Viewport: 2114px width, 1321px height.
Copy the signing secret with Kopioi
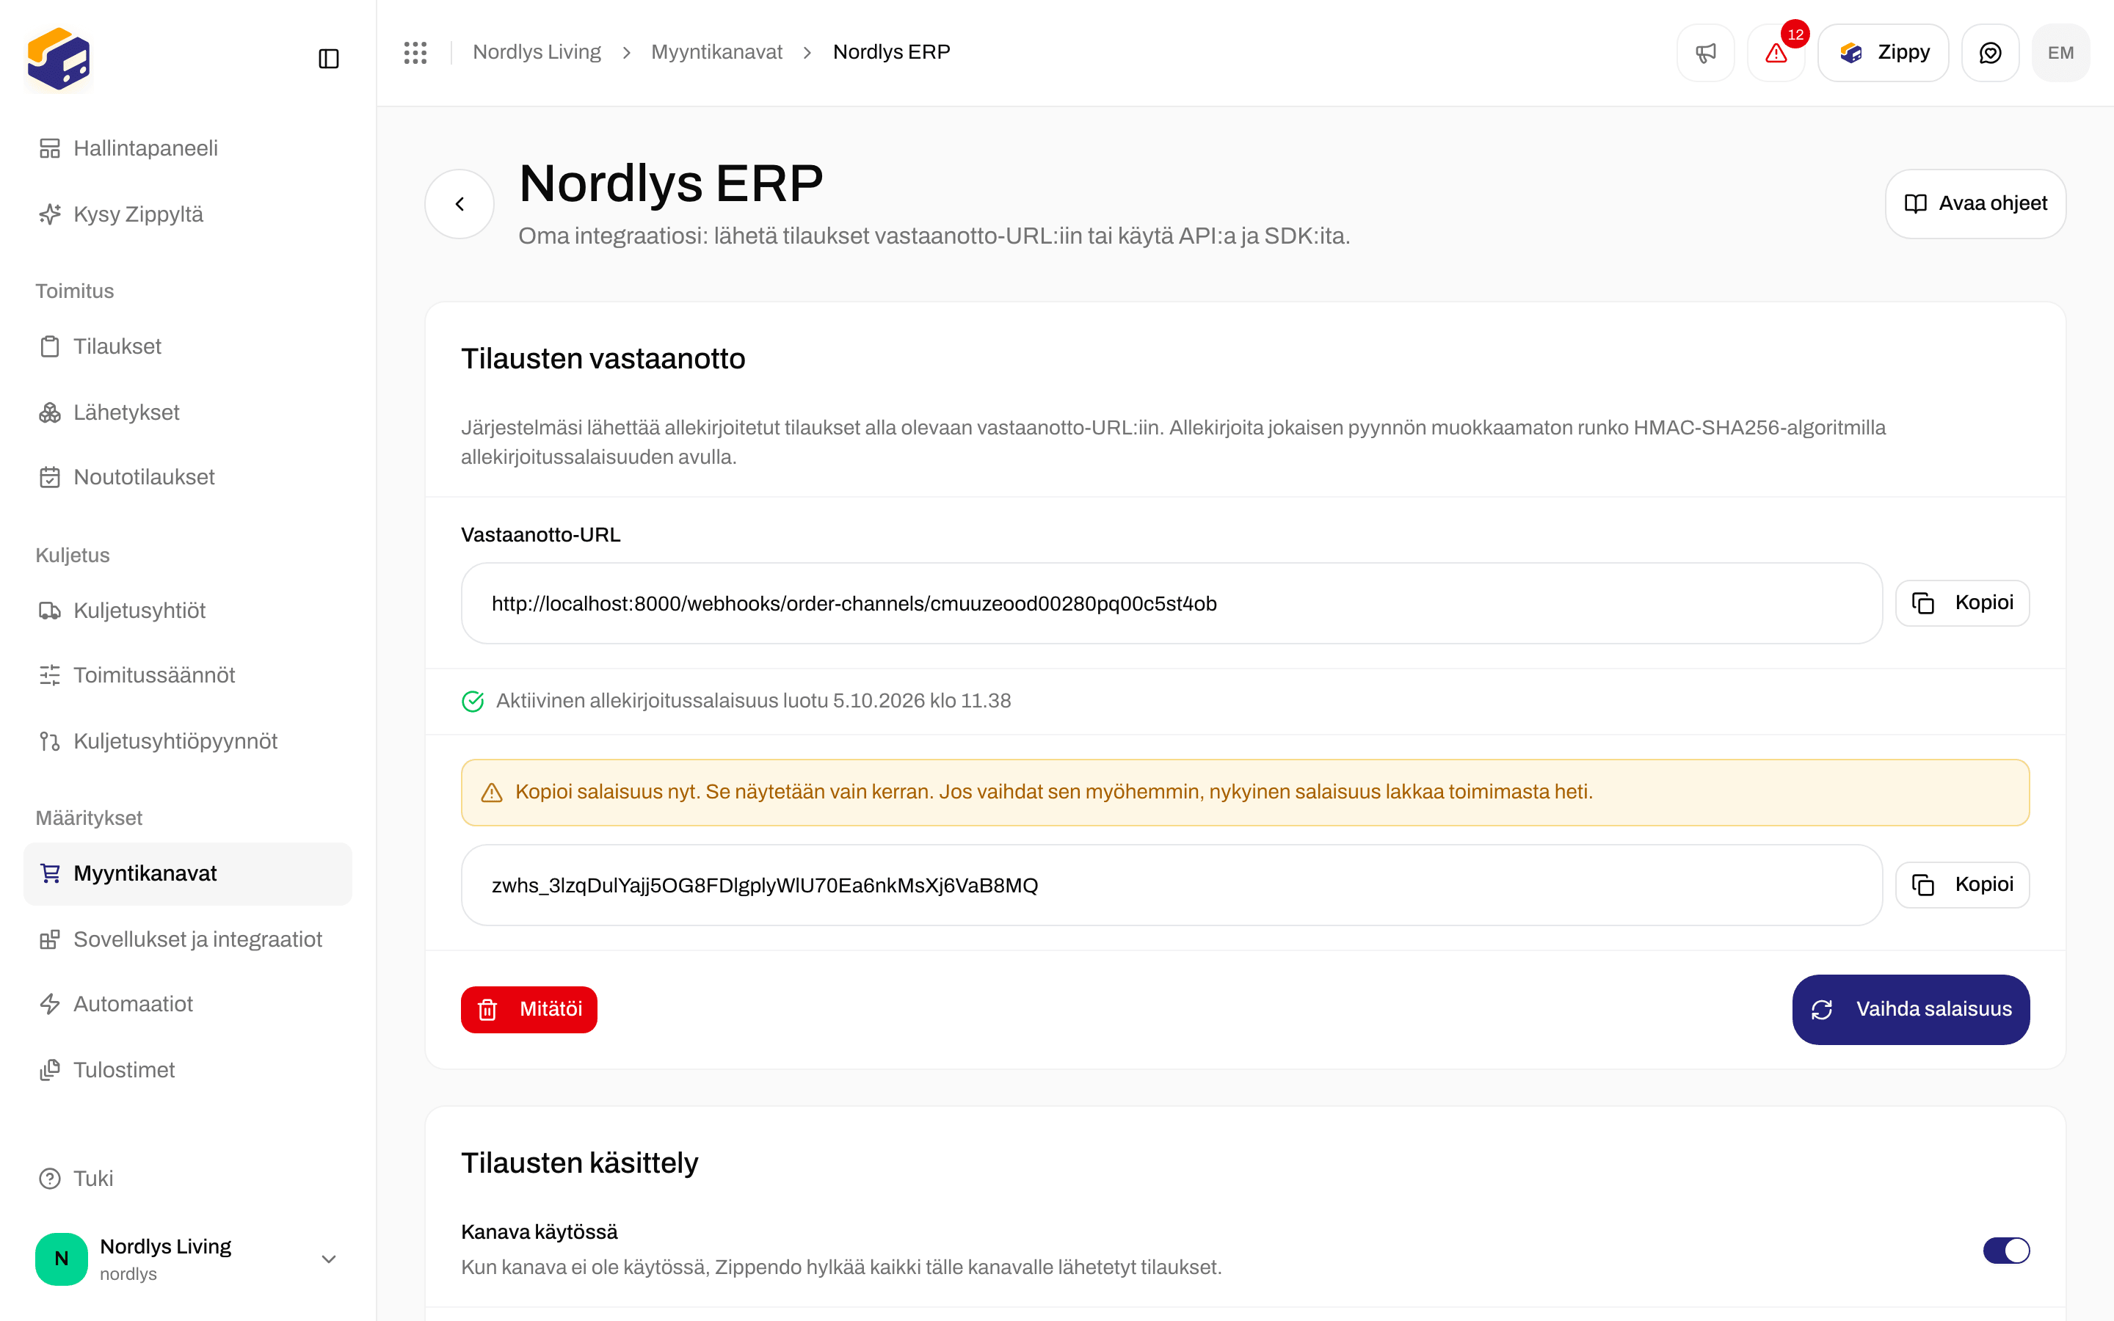[1962, 885]
